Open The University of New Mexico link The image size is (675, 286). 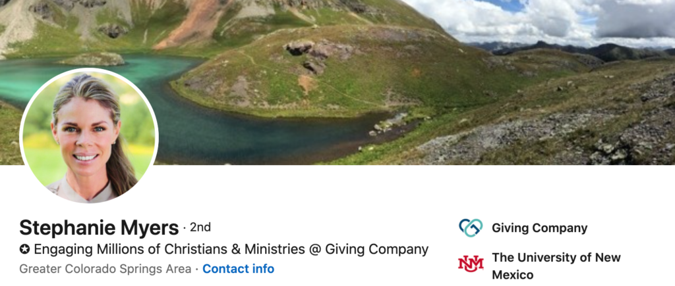click(x=556, y=266)
